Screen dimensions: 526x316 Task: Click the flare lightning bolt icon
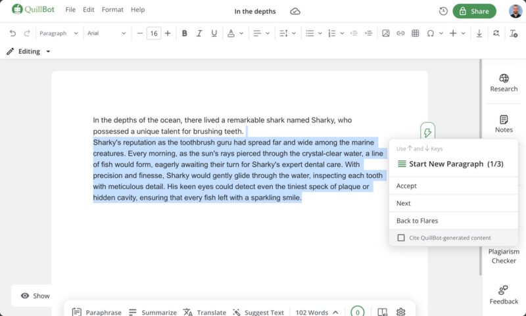(428, 132)
